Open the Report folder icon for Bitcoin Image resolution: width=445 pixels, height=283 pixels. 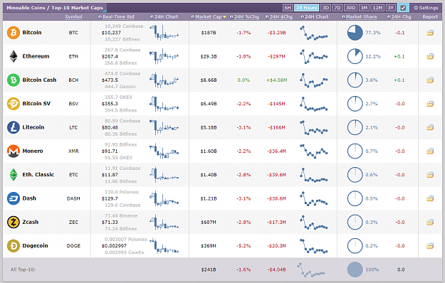(x=430, y=33)
